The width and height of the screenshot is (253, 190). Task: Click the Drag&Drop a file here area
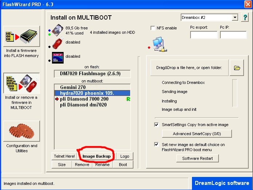pos(189,68)
